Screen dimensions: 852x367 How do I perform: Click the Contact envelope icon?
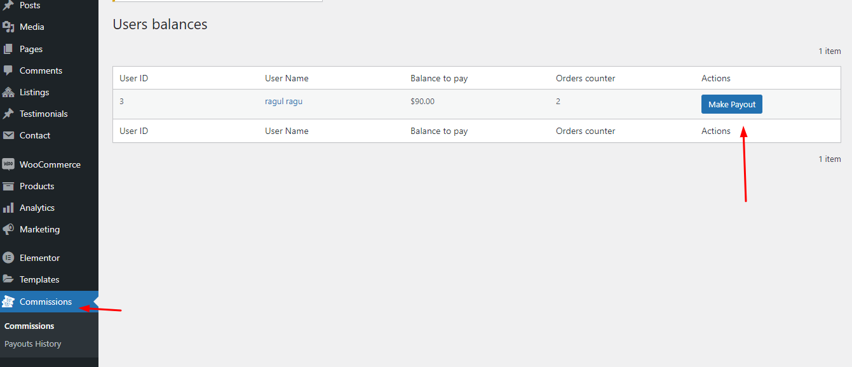(8, 135)
